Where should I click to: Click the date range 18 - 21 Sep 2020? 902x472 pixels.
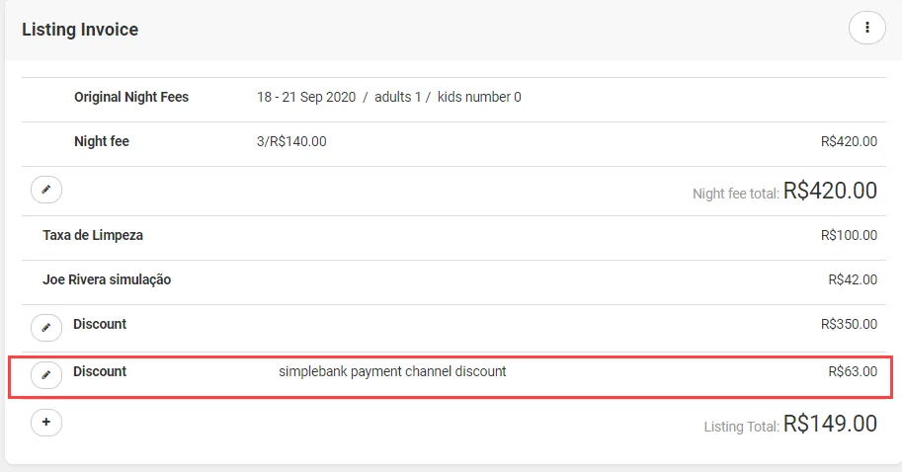click(306, 97)
